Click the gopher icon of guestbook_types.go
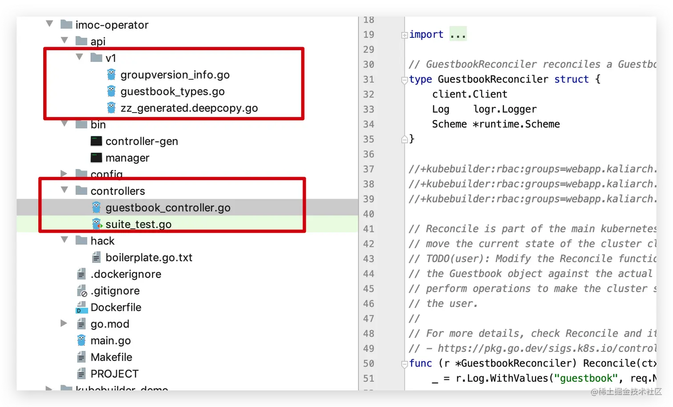The image size is (673, 407). (x=111, y=91)
